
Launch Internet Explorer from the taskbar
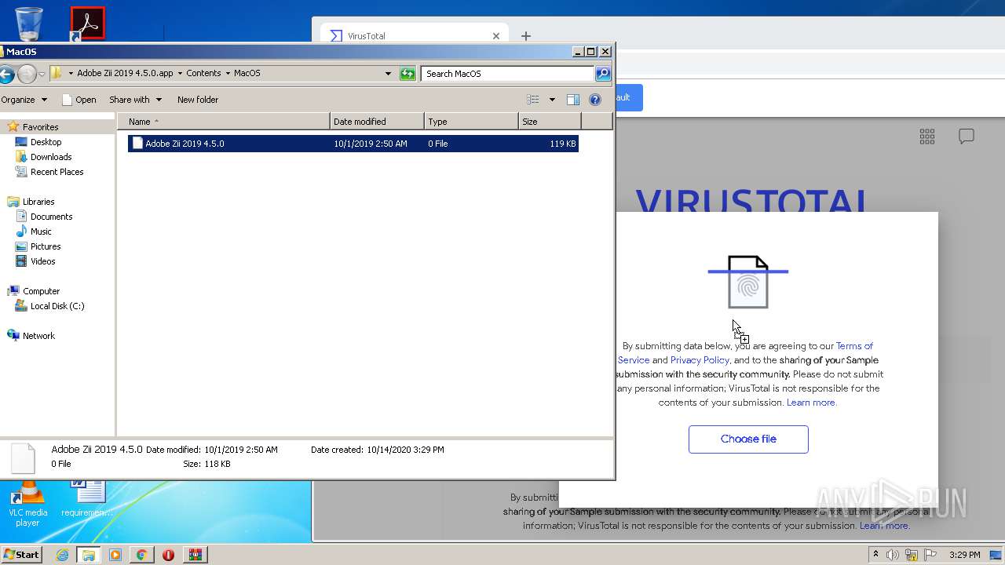(62, 555)
